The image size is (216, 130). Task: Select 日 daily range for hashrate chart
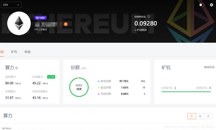192,116
